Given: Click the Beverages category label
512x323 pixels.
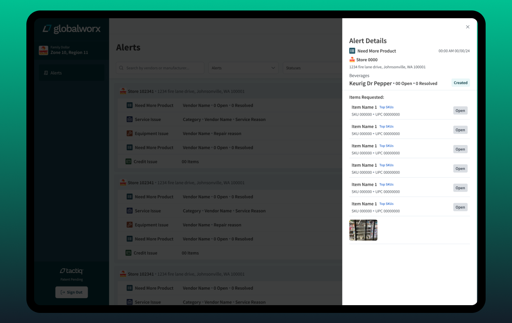Looking at the screenshot, I should pyautogui.click(x=359, y=76).
